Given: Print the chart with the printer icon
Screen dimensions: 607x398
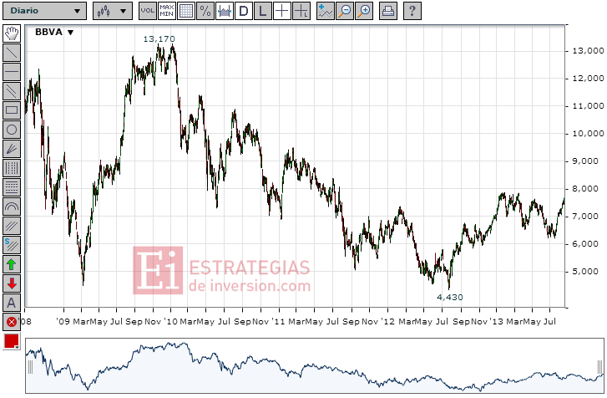Looking at the screenshot, I should (388, 11).
